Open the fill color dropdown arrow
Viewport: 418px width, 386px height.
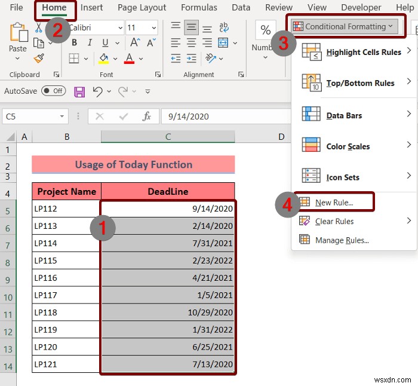[115, 59]
